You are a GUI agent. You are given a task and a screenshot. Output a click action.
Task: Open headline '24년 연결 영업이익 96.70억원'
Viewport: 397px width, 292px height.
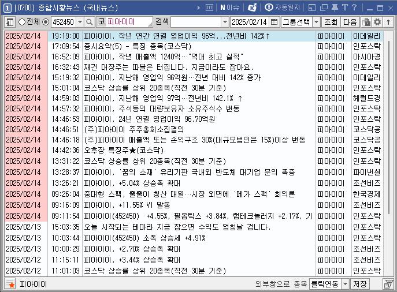(x=150, y=119)
